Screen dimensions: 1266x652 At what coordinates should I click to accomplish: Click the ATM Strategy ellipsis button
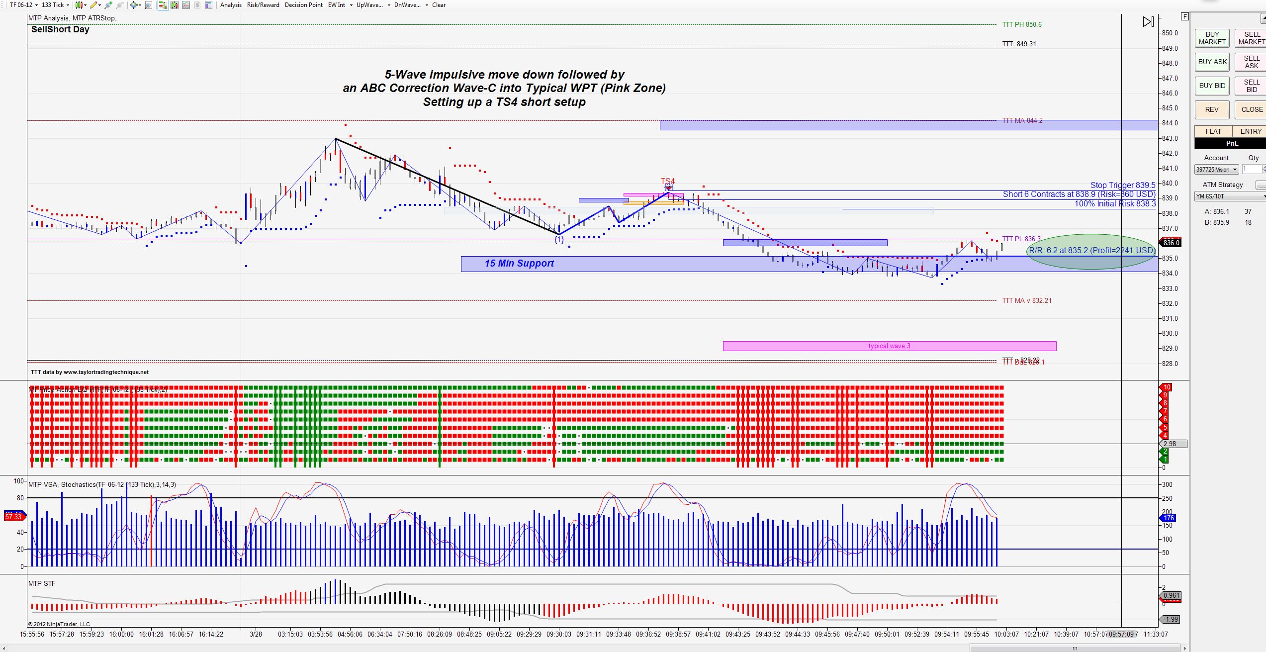click(x=1261, y=185)
